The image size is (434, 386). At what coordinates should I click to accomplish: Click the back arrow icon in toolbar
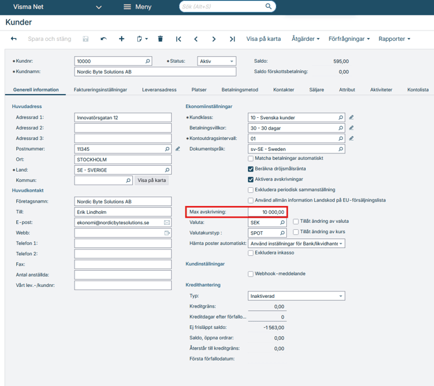(x=14, y=39)
